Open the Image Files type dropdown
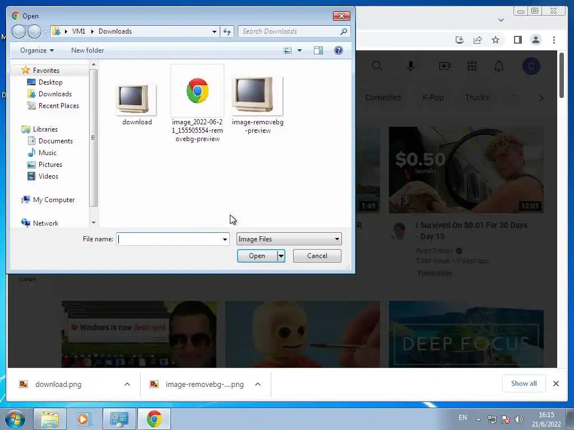Image resolution: width=574 pixels, height=430 pixels. (x=289, y=239)
